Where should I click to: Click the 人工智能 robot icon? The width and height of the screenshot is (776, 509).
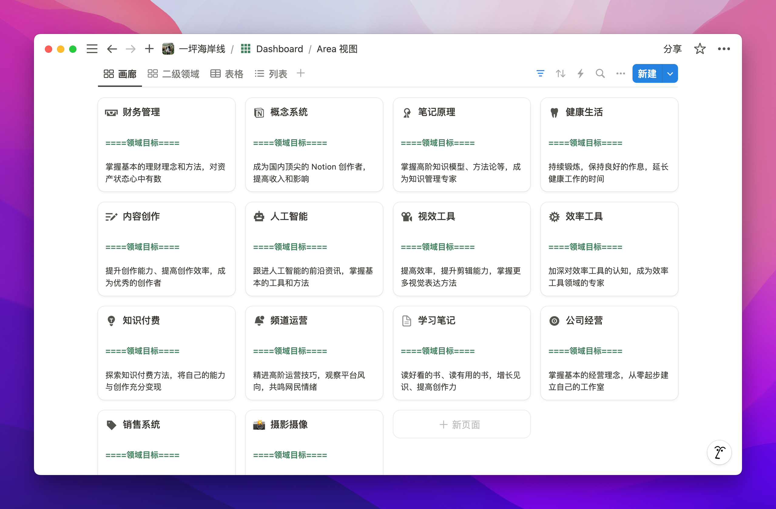click(x=259, y=216)
